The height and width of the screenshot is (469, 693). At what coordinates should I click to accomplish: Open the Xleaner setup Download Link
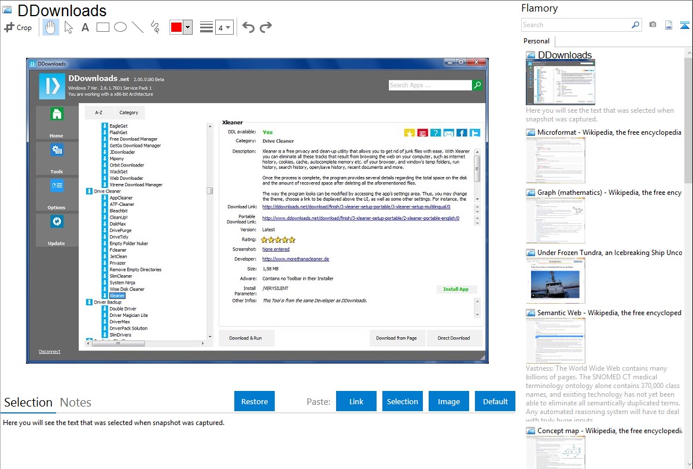[x=356, y=207]
